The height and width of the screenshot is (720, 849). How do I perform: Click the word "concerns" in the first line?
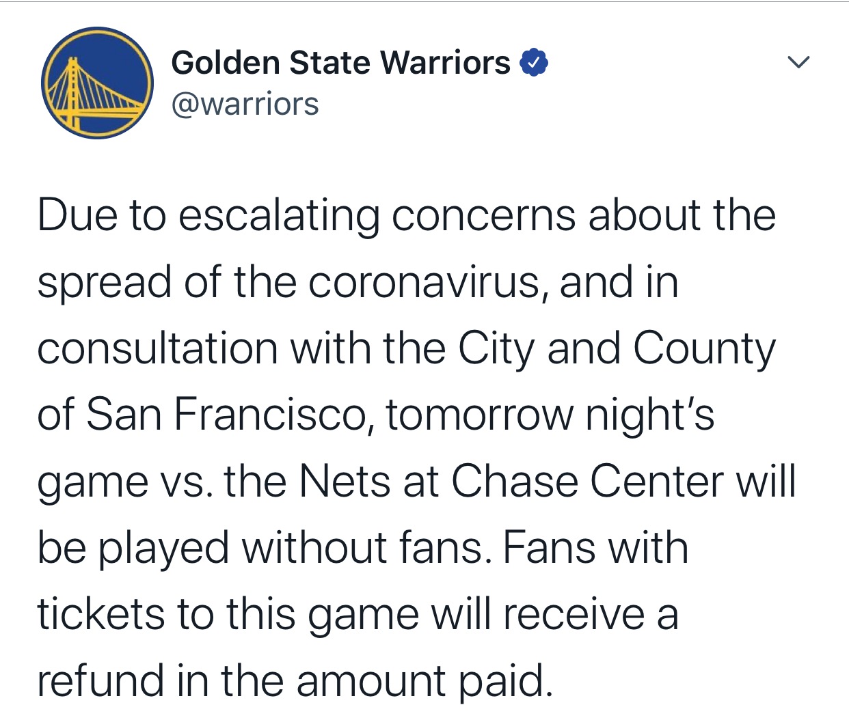pyautogui.click(x=484, y=216)
